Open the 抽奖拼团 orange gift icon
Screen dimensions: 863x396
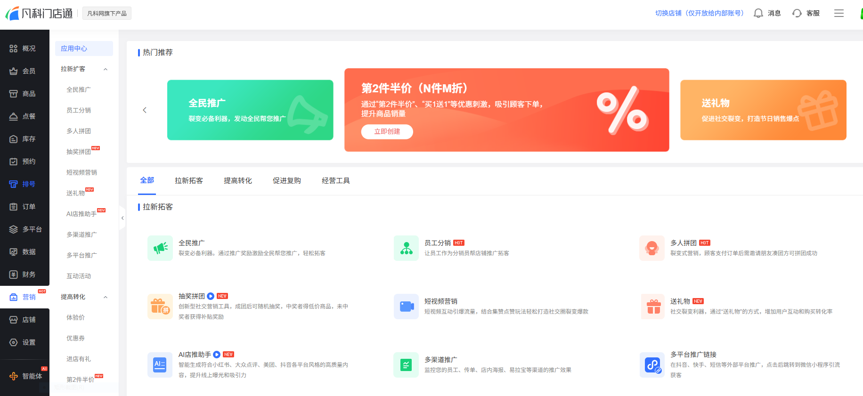tap(160, 307)
